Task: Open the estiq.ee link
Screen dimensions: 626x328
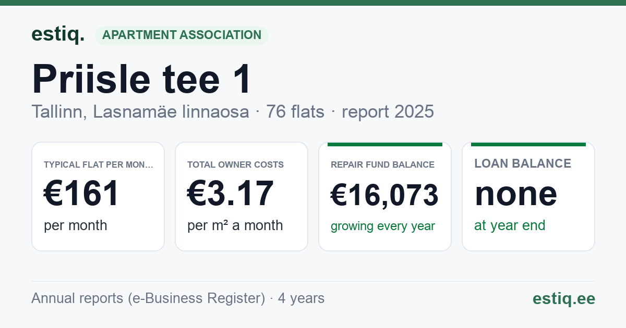Action: tap(564, 298)
